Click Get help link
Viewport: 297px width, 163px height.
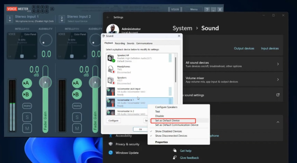186,151
